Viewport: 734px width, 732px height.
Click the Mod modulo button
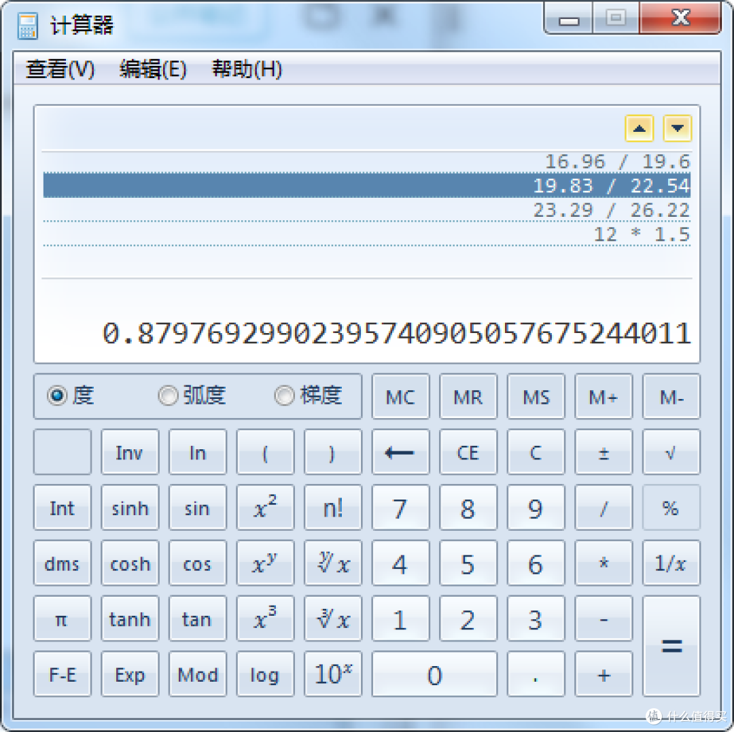click(198, 674)
